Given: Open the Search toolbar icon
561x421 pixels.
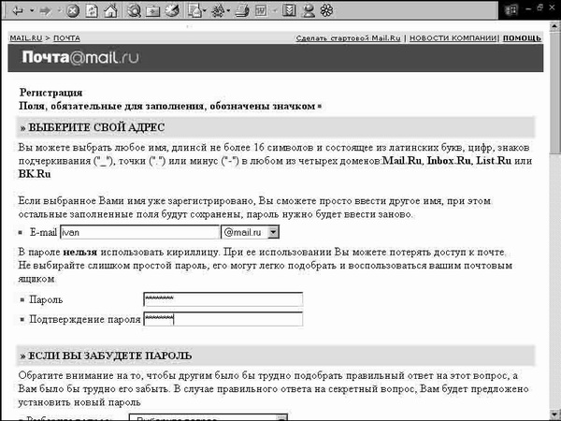Looking at the screenshot, I should tap(134, 11).
